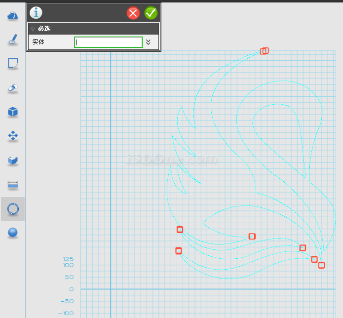343x318 pixels.
Task: Open the measure distance tool
Action: [13, 185]
